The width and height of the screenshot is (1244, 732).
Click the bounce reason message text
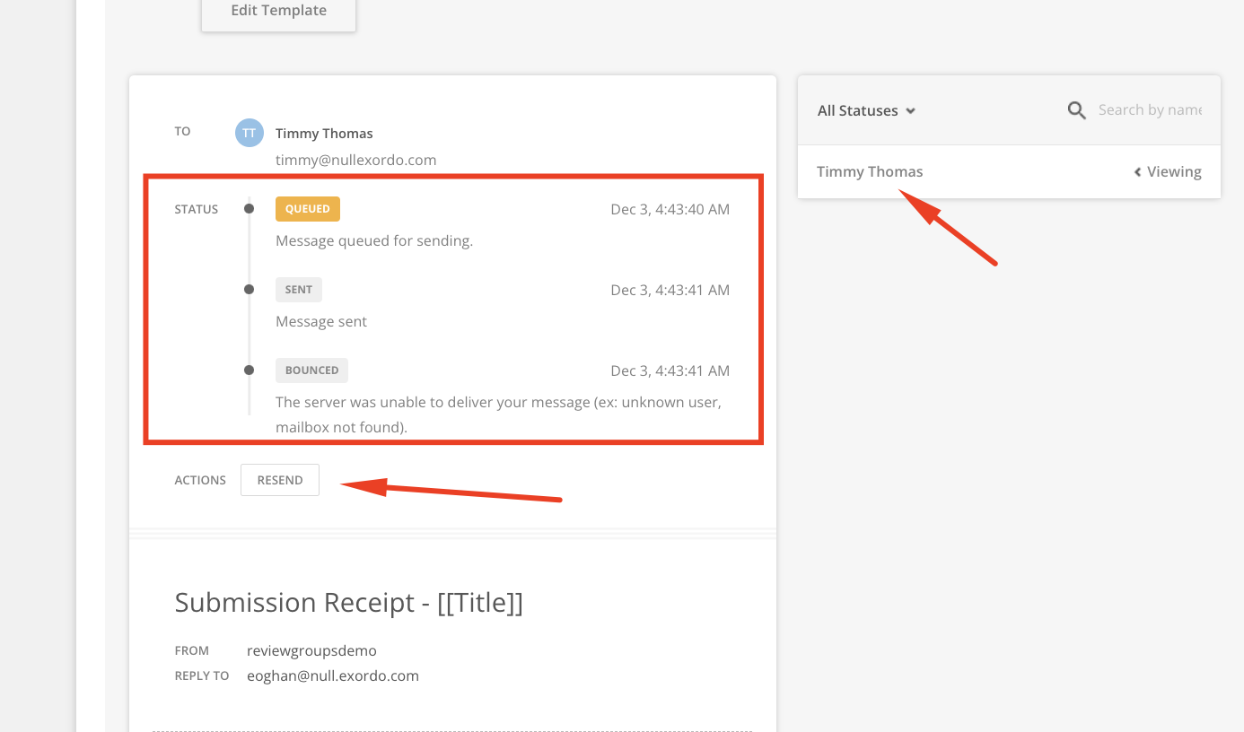pyautogui.click(x=498, y=414)
